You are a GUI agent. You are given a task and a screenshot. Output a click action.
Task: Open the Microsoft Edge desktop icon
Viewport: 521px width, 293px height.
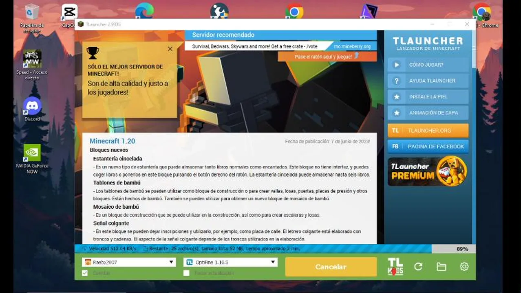(144, 11)
